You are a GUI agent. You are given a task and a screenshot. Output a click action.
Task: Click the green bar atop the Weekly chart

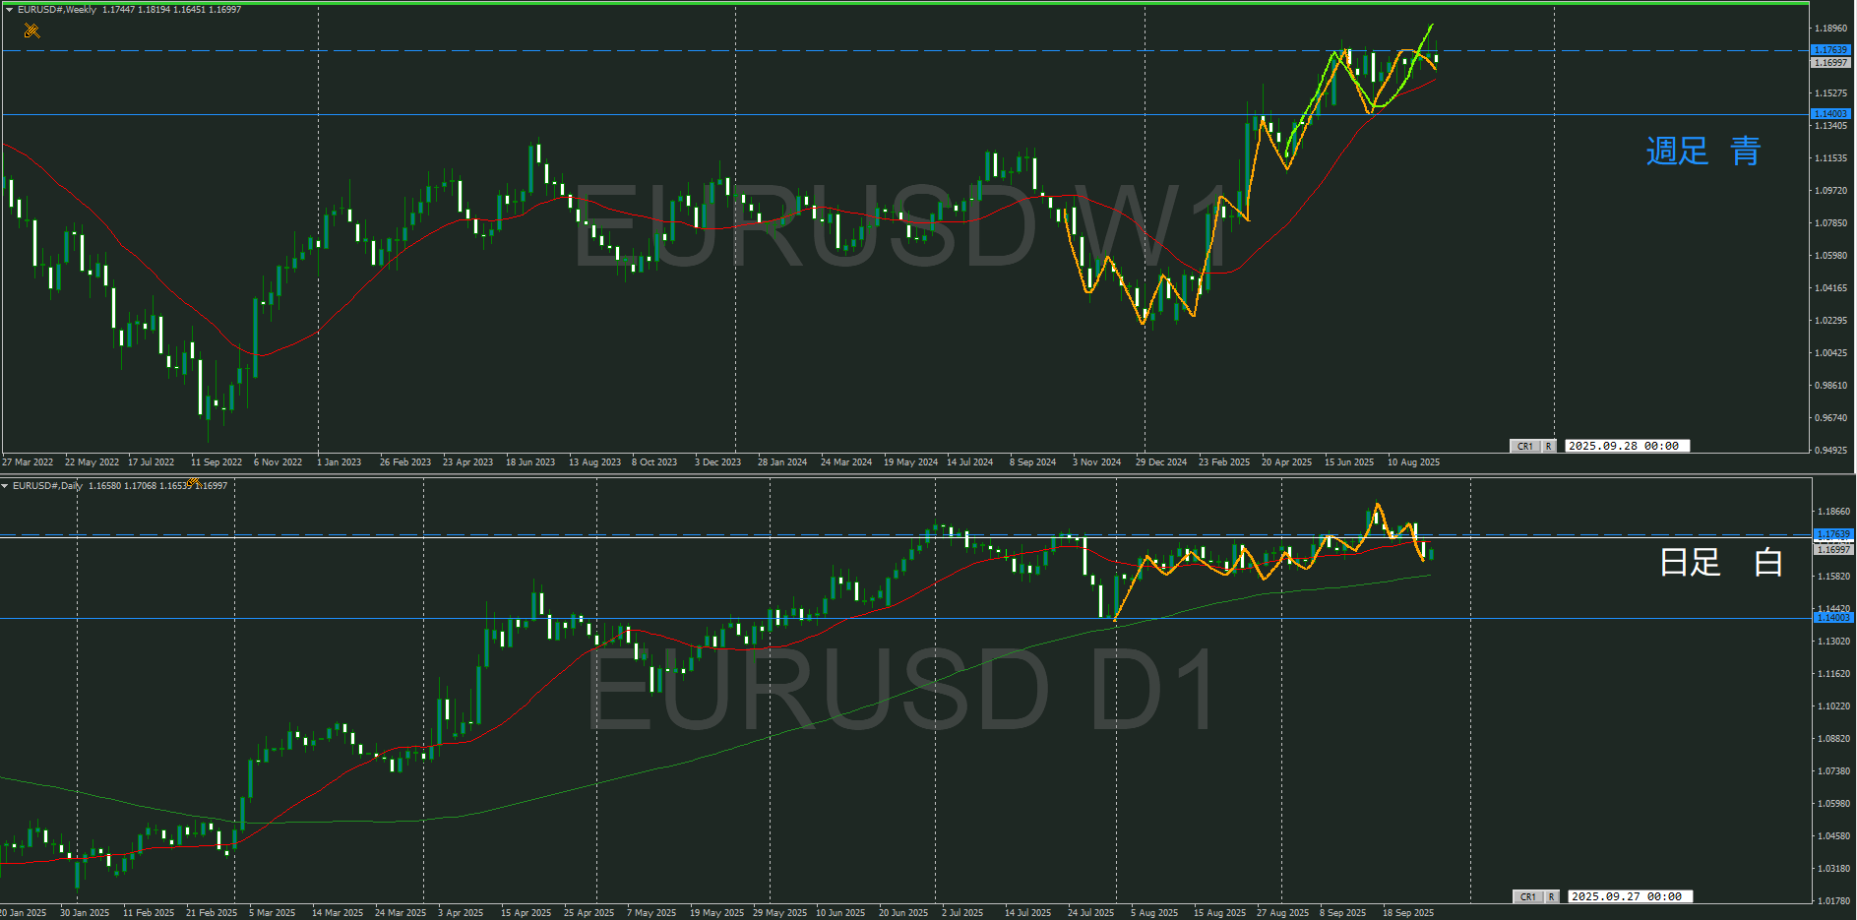pyautogui.click(x=905, y=3)
